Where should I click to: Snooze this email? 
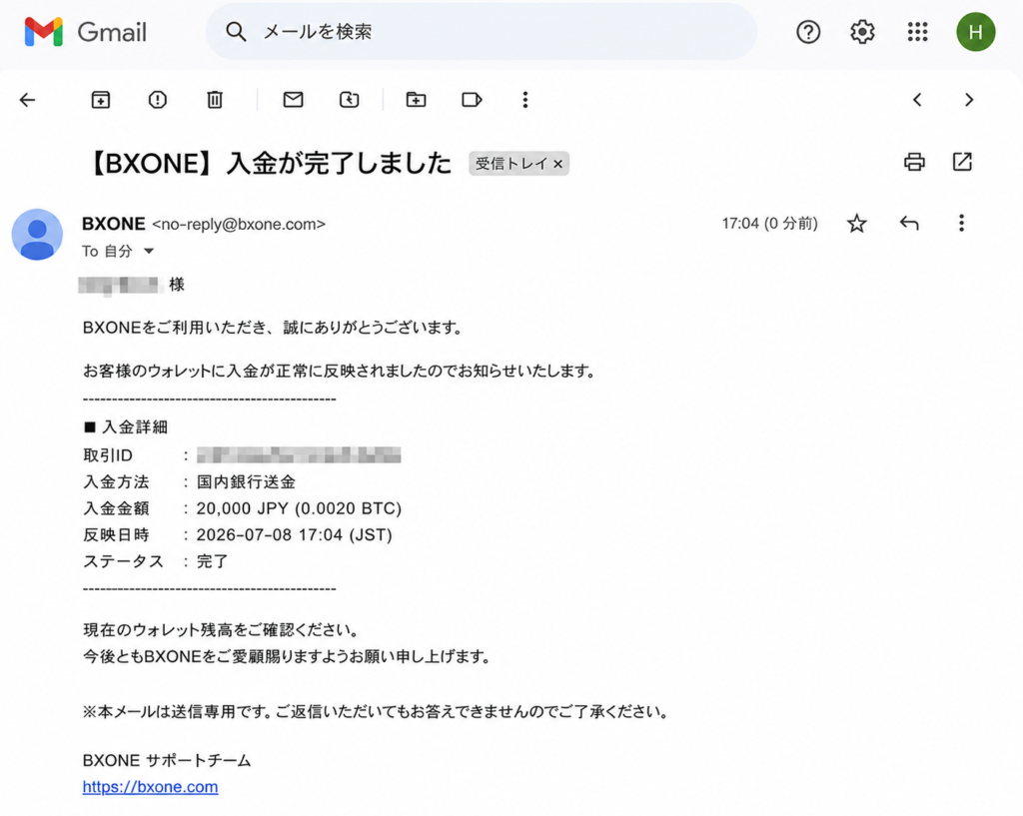349,100
